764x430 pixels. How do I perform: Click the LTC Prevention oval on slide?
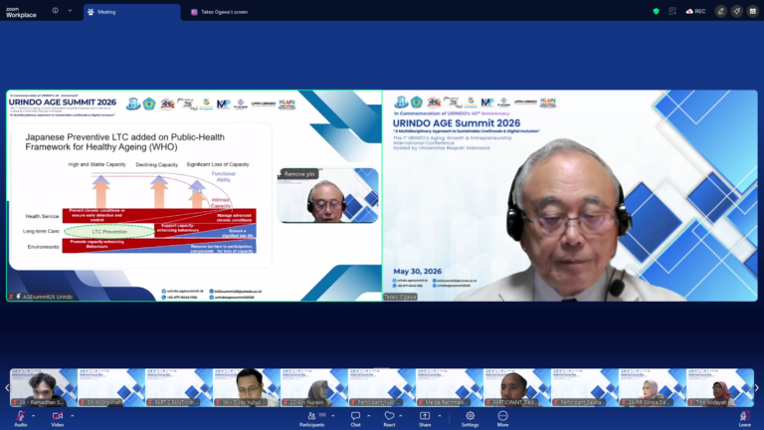click(x=109, y=232)
